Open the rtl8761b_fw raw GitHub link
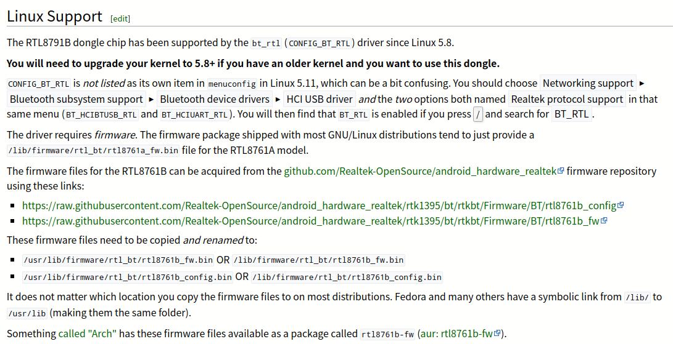The image size is (673, 344). pos(310,221)
